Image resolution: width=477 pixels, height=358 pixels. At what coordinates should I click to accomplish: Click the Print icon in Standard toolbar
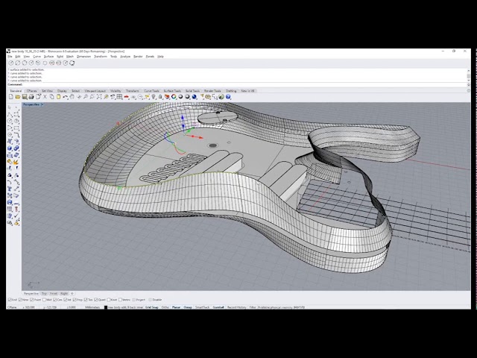(x=31, y=97)
